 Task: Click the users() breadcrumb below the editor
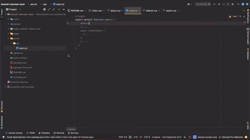click(x=71, y=129)
